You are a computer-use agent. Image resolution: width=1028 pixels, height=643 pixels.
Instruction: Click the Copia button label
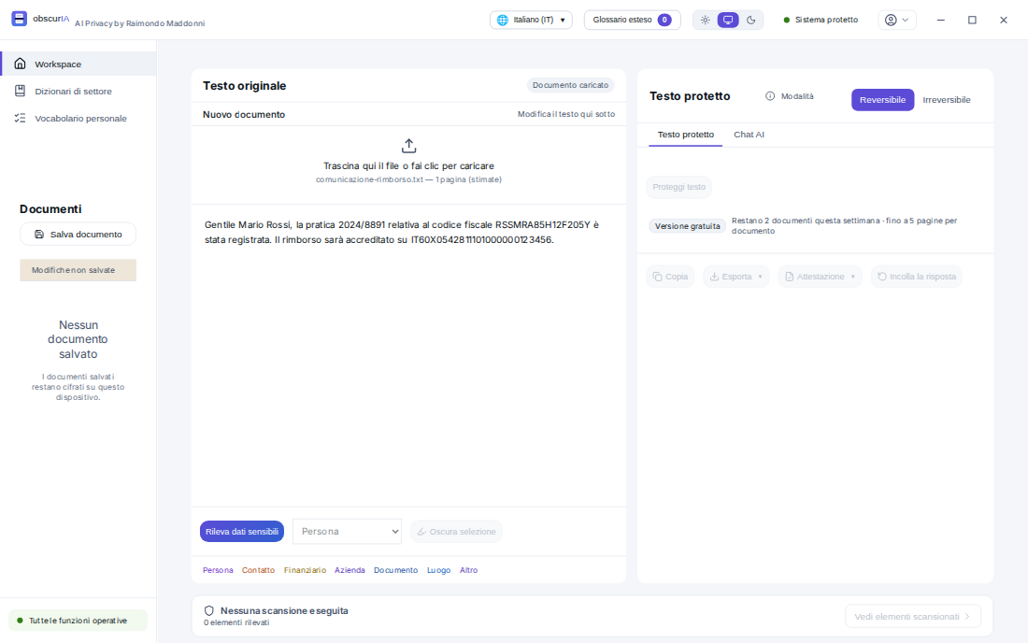coord(677,277)
